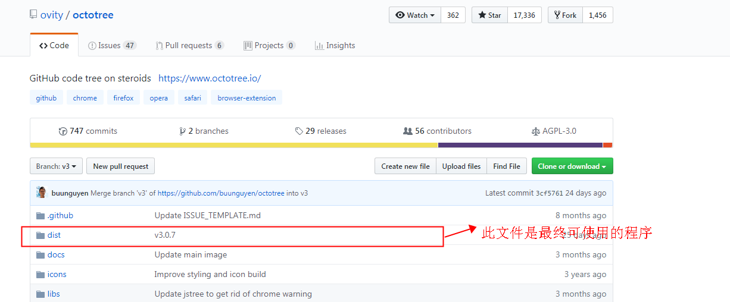Click the Create new file button

(405, 166)
